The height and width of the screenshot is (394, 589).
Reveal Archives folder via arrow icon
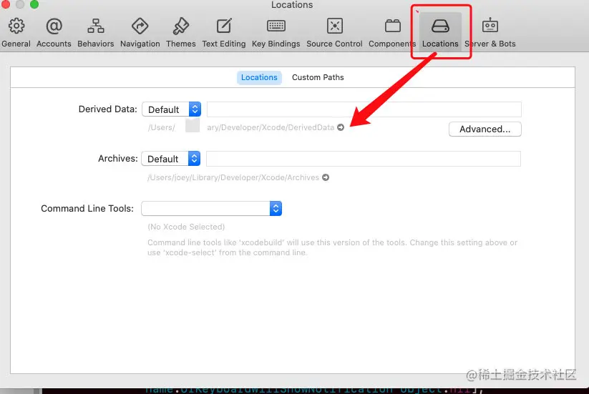click(x=326, y=177)
